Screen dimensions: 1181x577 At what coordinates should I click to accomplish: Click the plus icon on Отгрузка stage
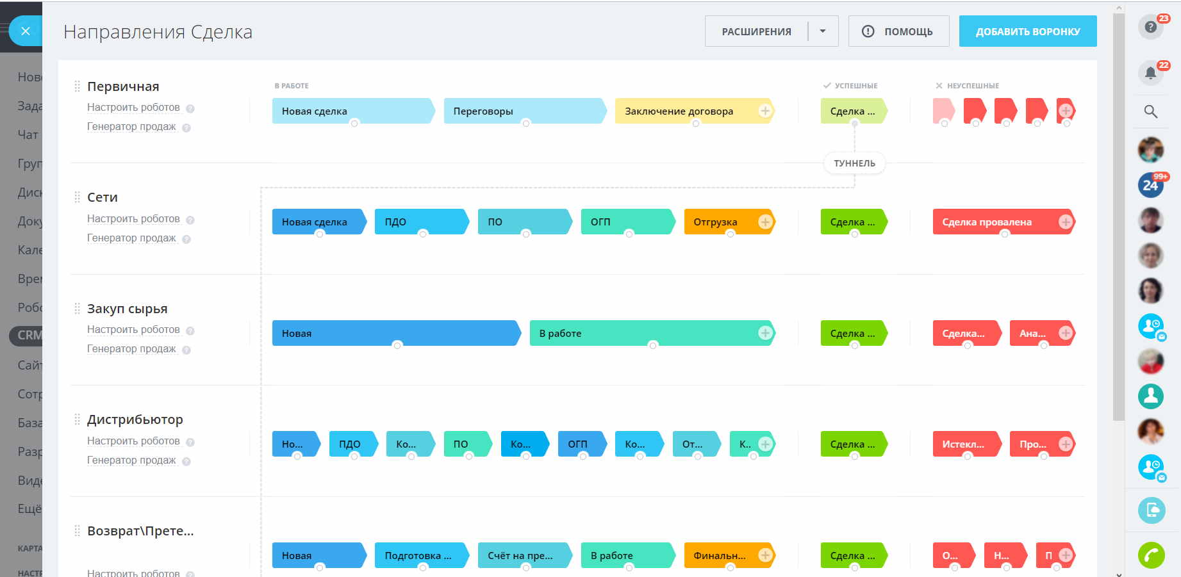764,222
